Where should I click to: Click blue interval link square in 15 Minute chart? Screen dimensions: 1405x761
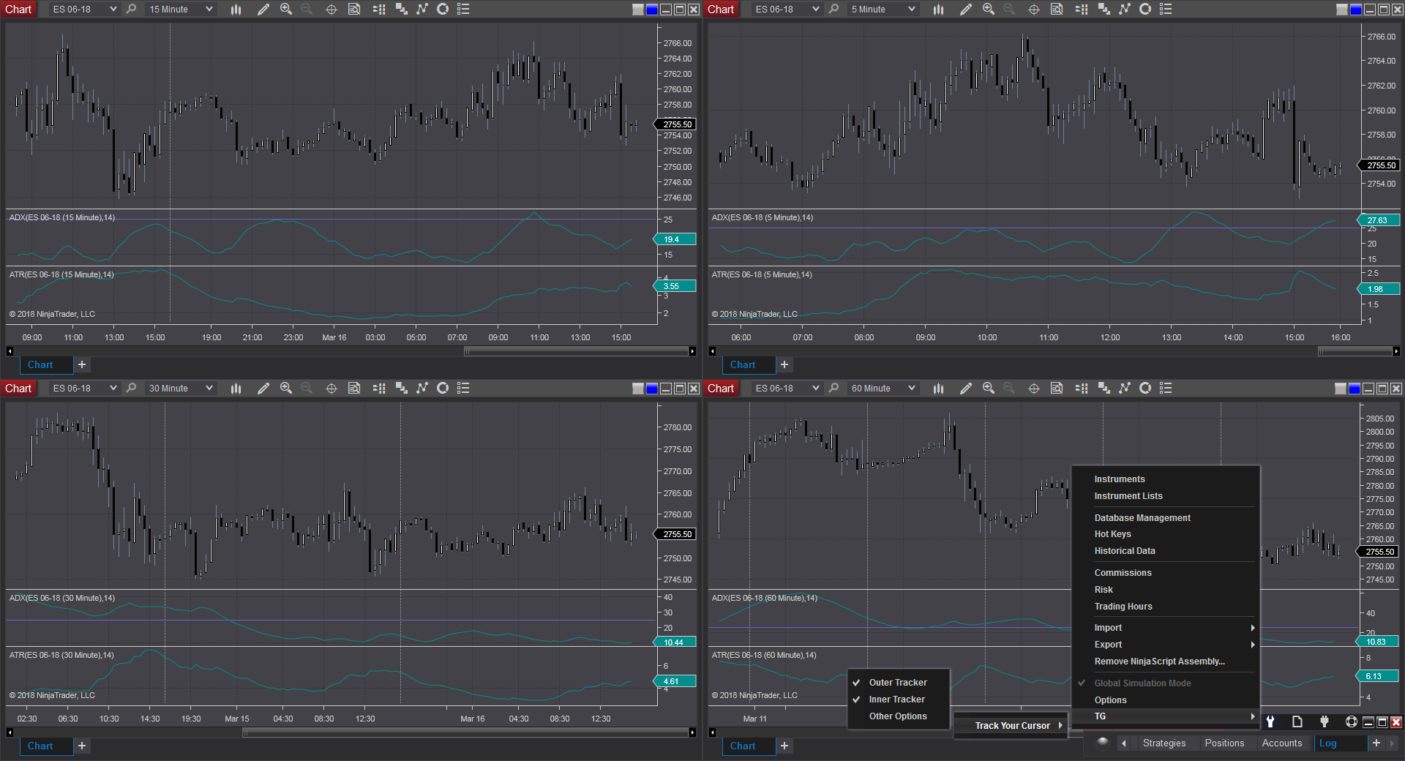[x=652, y=10]
